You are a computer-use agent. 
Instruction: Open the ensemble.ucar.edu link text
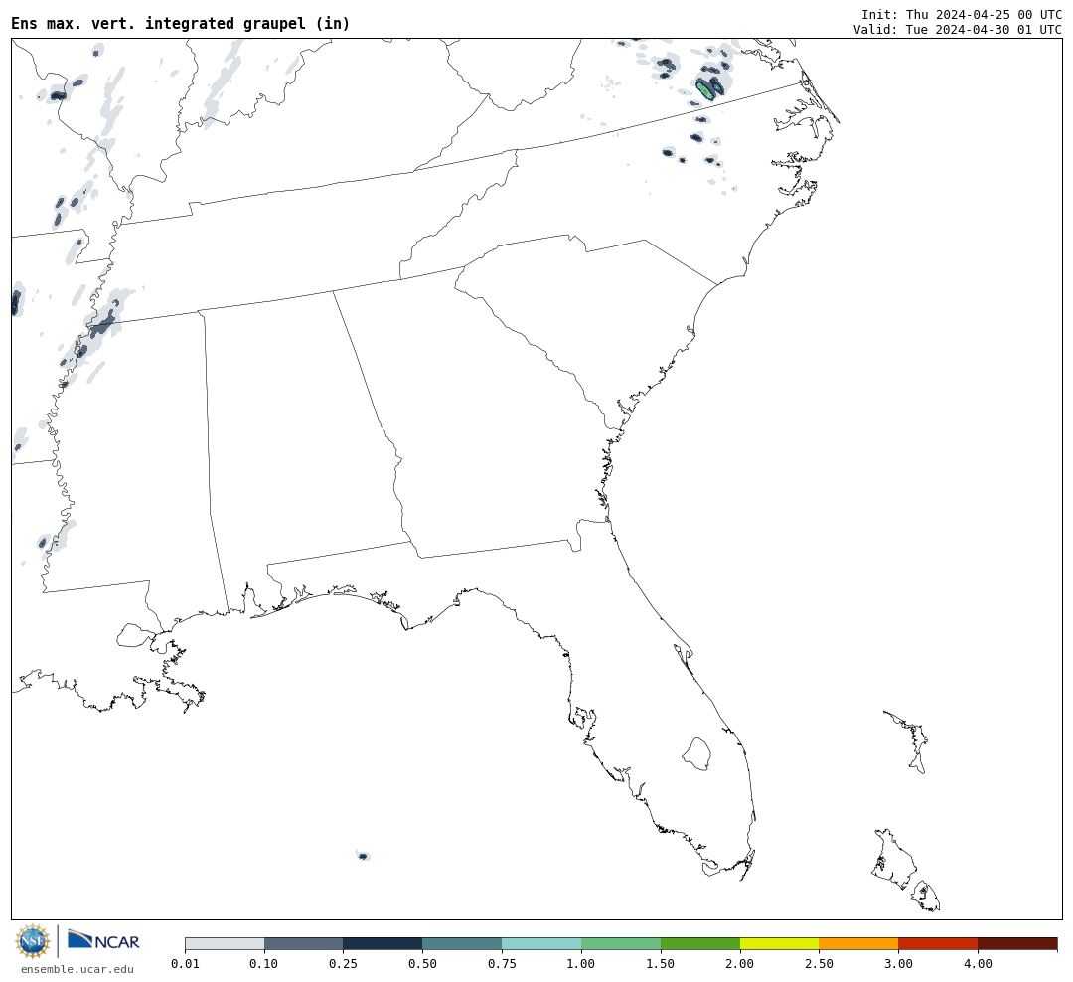coord(77,969)
